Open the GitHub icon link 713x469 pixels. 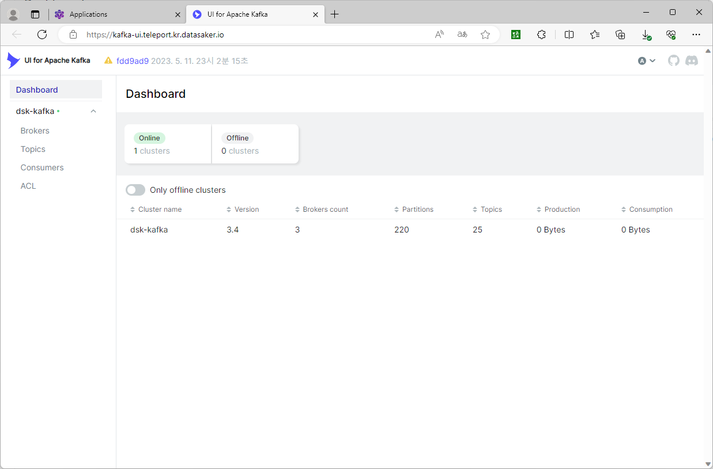pos(673,60)
